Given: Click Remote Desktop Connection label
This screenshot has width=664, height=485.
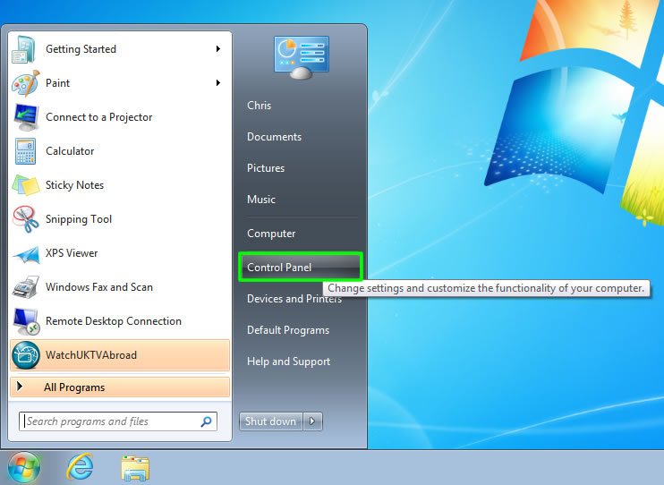Looking at the screenshot, I should click(114, 321).
